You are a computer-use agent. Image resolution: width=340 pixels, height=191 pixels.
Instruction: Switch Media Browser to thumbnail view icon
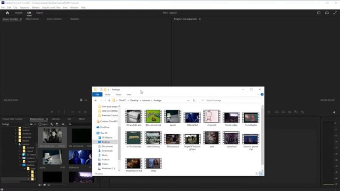45,185
